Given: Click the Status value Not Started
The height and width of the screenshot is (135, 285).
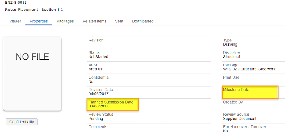Looking at the screenshot, I should point(98,57).
